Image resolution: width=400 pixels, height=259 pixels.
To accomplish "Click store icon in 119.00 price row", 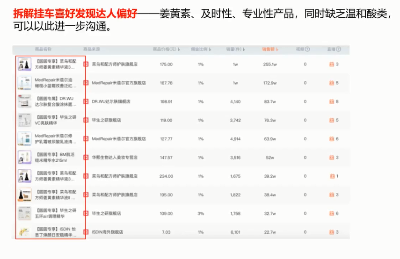I will point(86,120).
